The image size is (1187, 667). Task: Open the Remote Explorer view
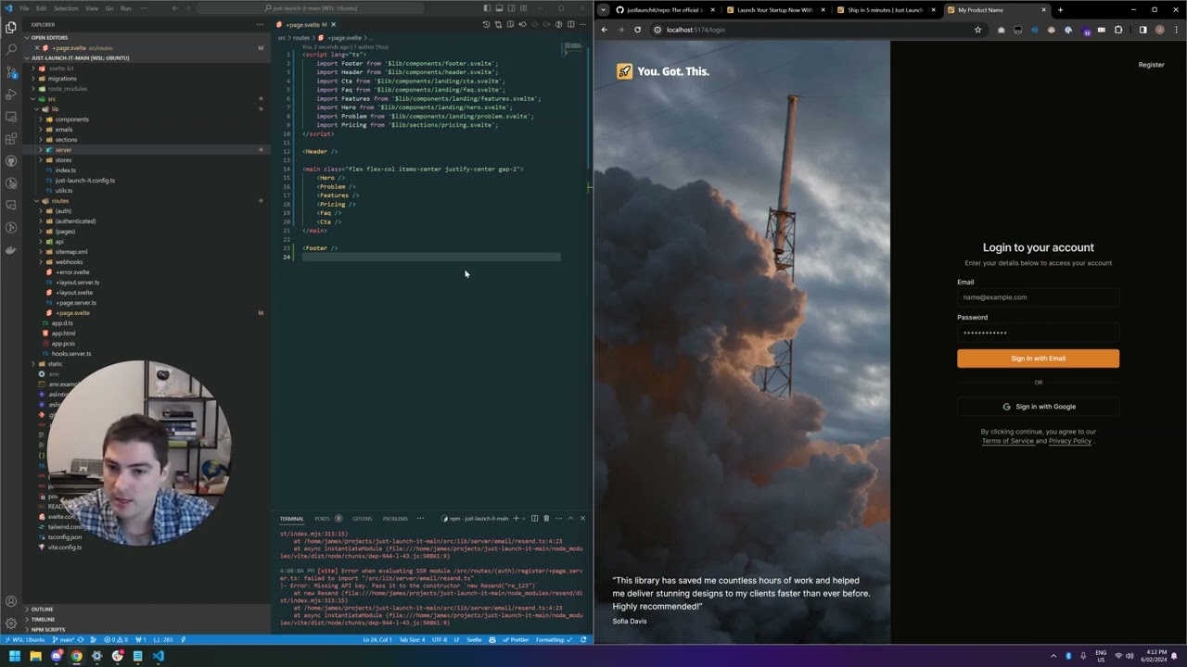[x=11, y=116]
